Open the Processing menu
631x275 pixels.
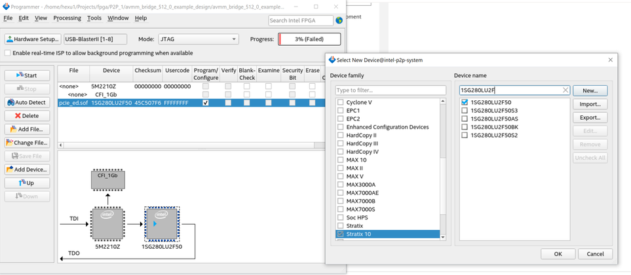tap(67, 18)
